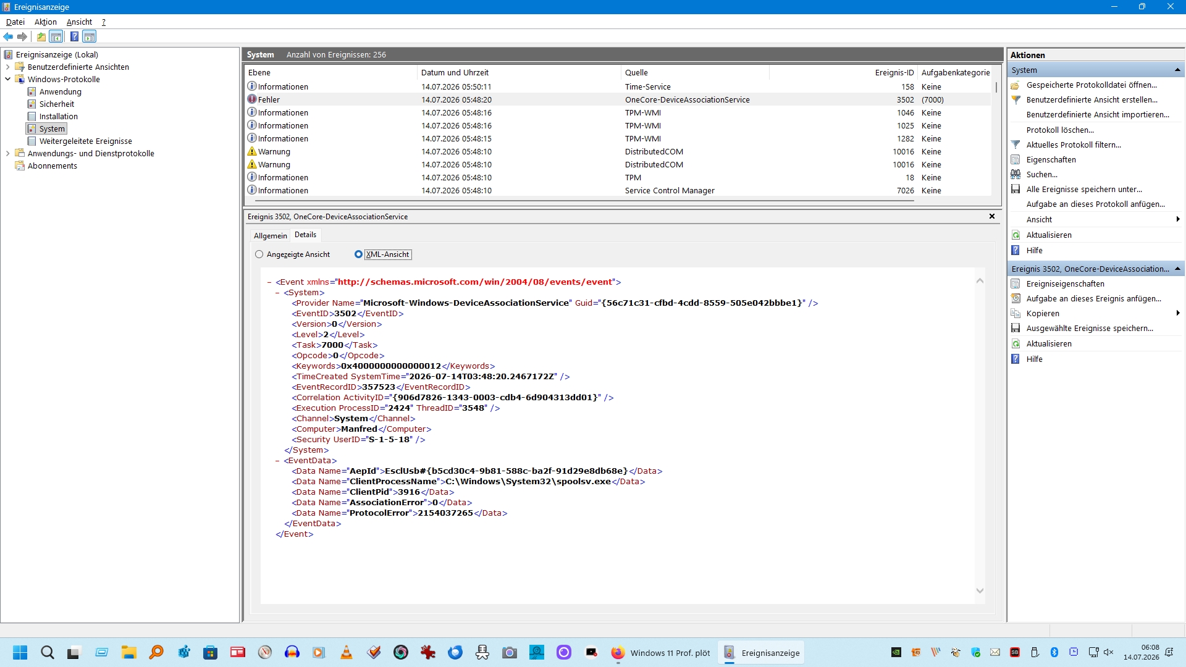Click the filter icon beside 'Aktuelles Protokoll filtern...'
The image size is (1186, 667).
[x=1016, y=145]
